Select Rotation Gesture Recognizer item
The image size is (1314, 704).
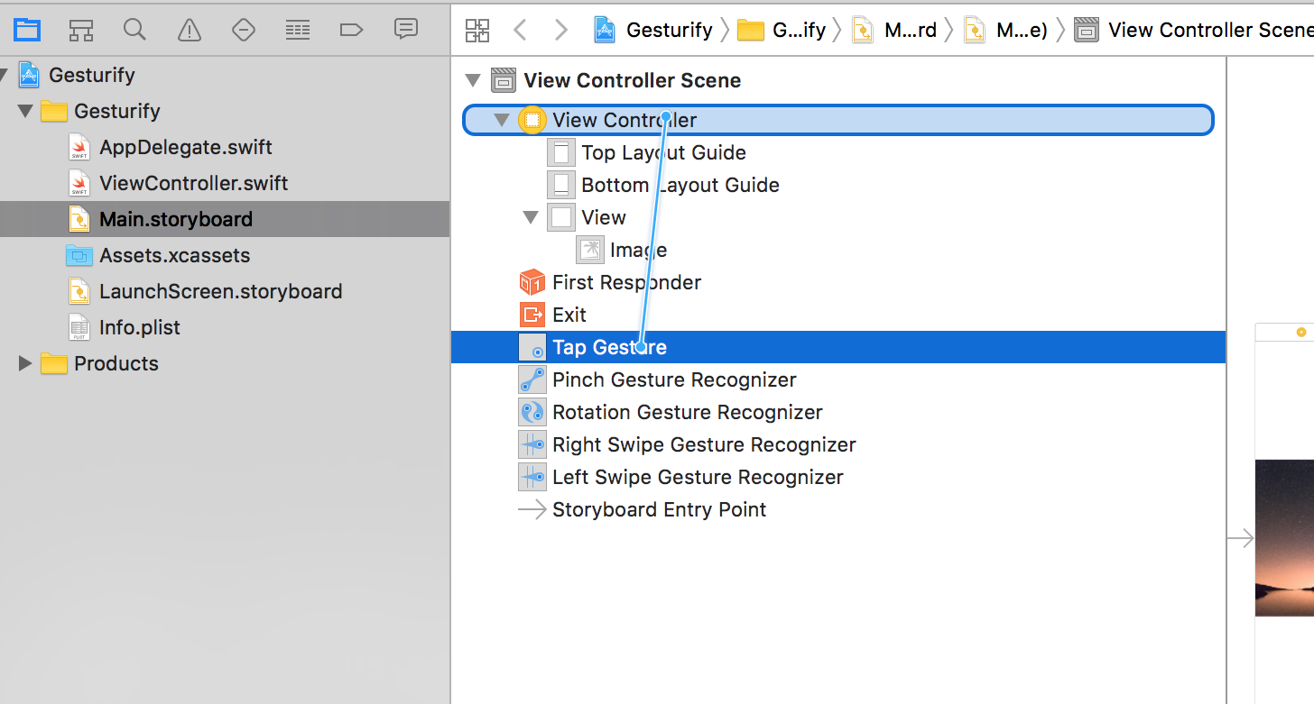click(687, 412)
